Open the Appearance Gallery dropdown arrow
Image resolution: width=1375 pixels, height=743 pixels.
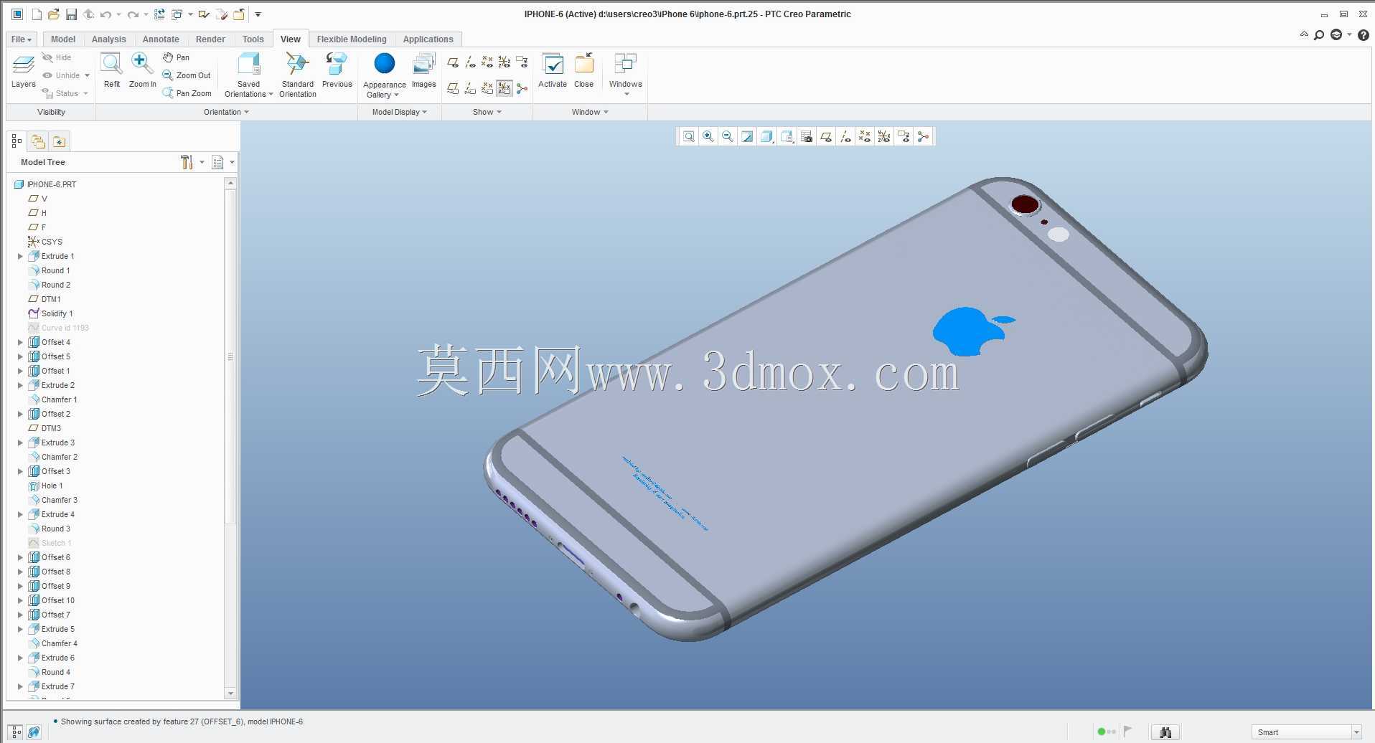coord(396,95)
